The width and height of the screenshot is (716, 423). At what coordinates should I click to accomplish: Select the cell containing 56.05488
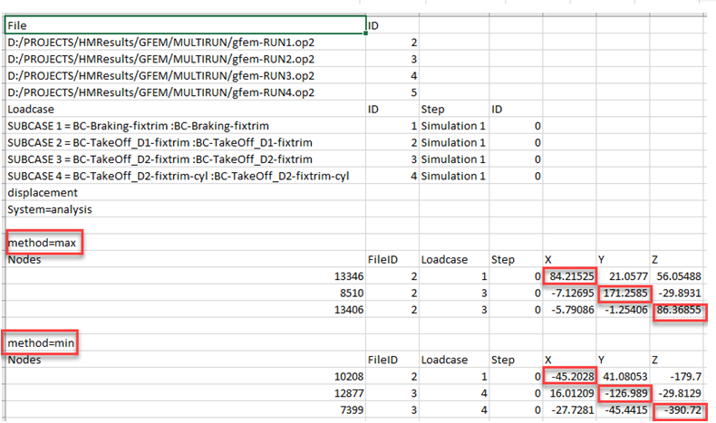click(676, 276)
